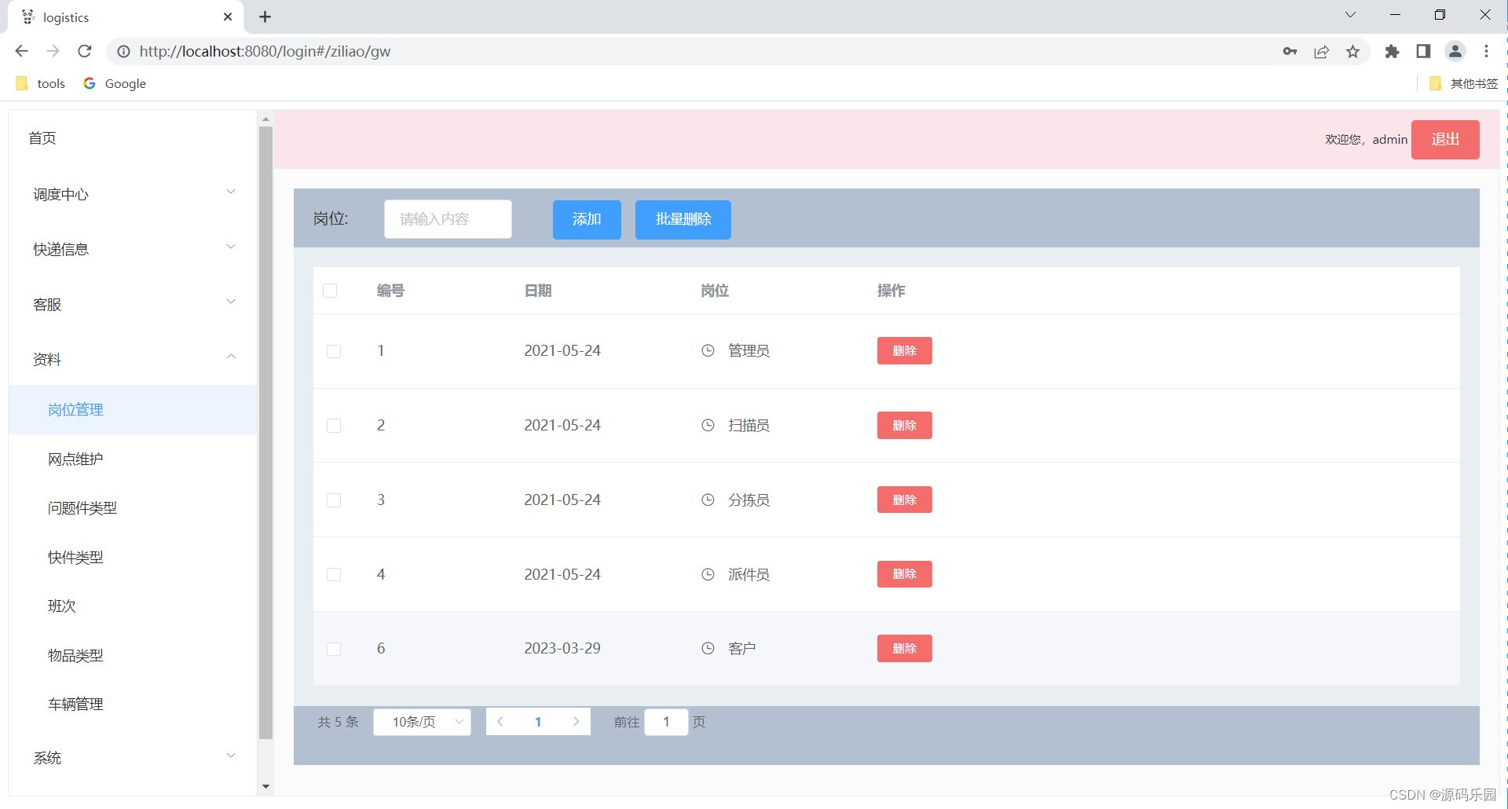Screen dimensions: 1508x809
Task: Open saved passwords key icon
Action: tap(1290, 51)
